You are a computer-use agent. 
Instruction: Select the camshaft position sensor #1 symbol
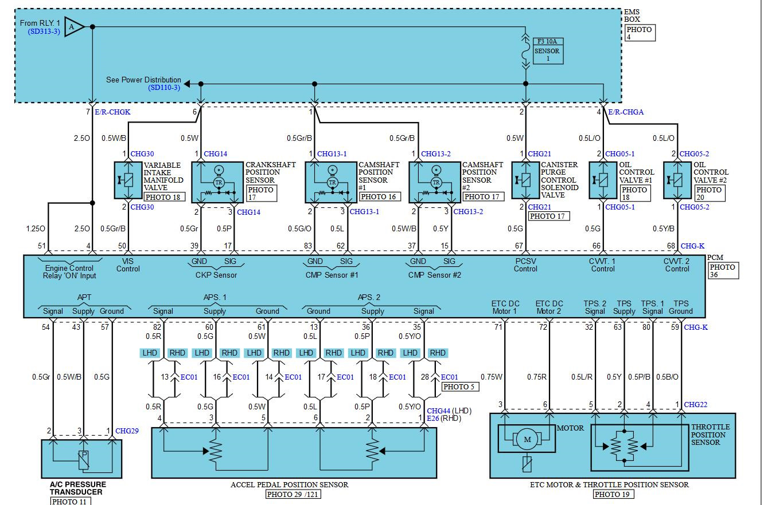pos(331,182)
